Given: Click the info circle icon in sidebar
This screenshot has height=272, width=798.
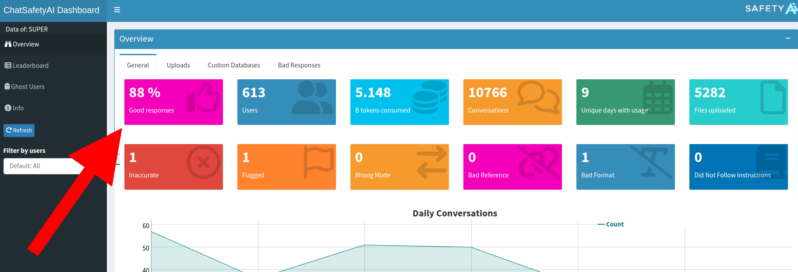Looking at the screenshot, I should (8, 108).
